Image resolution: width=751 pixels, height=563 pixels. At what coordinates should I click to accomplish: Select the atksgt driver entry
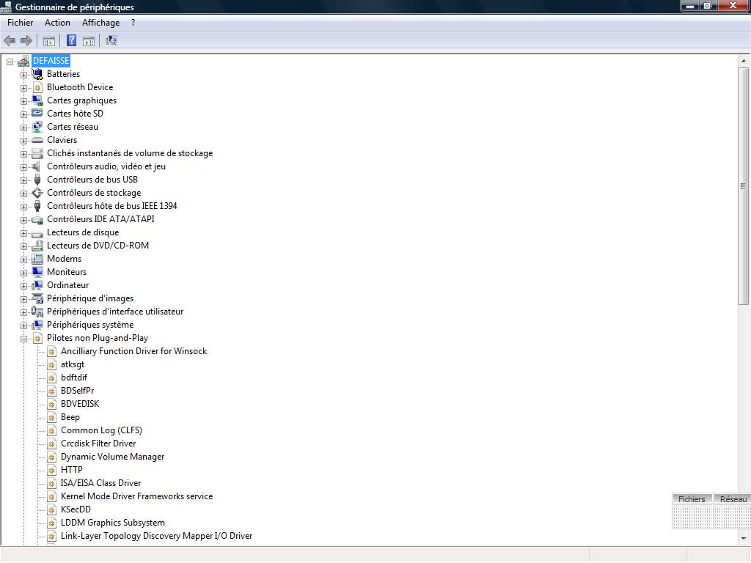point(73,364)
